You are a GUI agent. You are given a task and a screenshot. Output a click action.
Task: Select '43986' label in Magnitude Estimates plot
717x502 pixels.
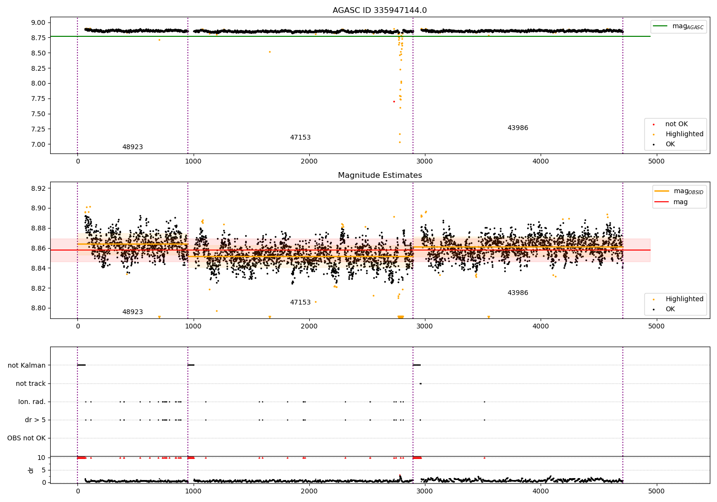518,293
